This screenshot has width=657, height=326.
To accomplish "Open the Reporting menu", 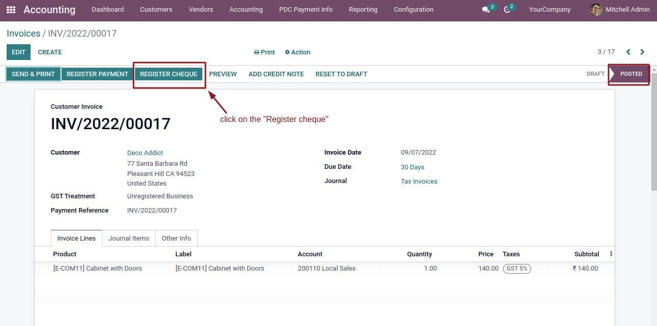I will click(363, 10).
